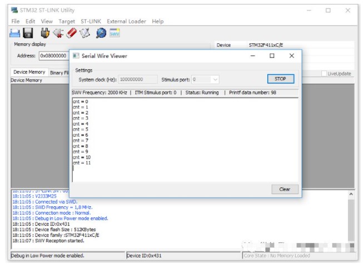Open the File menu

click(16, 21)
